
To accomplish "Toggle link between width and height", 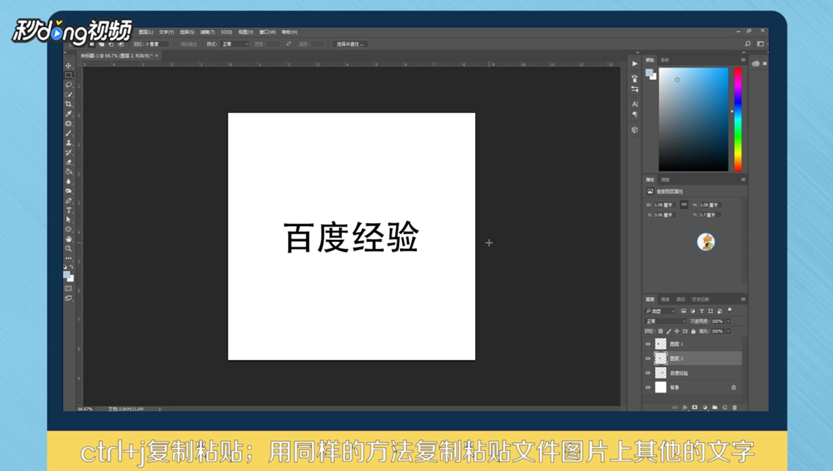I will (684, 204).
